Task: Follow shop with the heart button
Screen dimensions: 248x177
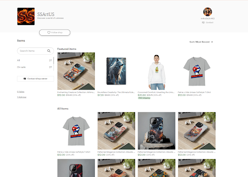Action: coord(55,32)
